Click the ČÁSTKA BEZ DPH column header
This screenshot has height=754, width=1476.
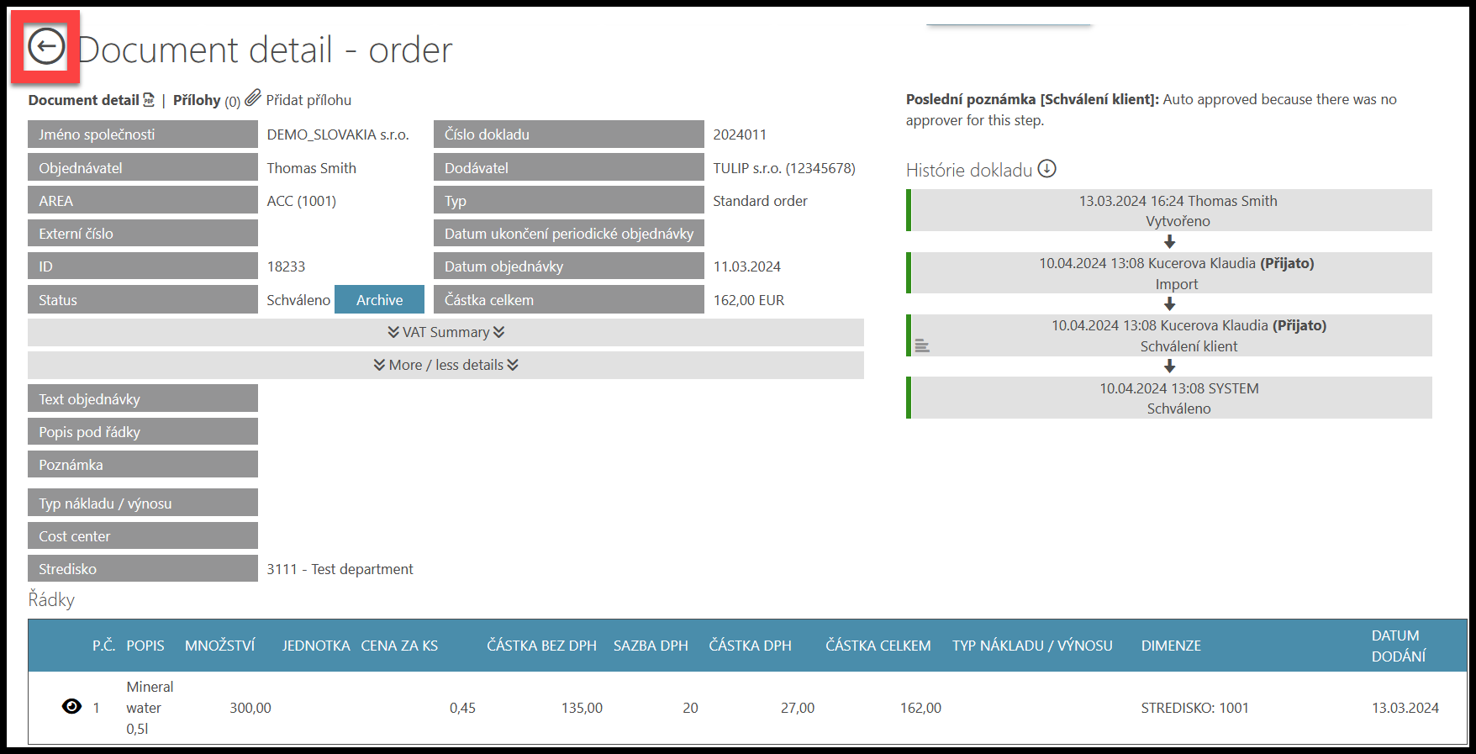pos(541,646)
